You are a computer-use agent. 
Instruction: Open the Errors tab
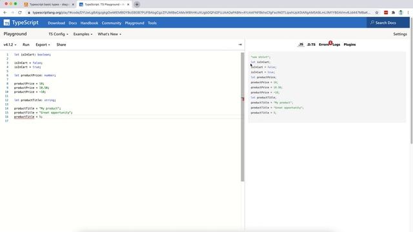click(324, 44)
